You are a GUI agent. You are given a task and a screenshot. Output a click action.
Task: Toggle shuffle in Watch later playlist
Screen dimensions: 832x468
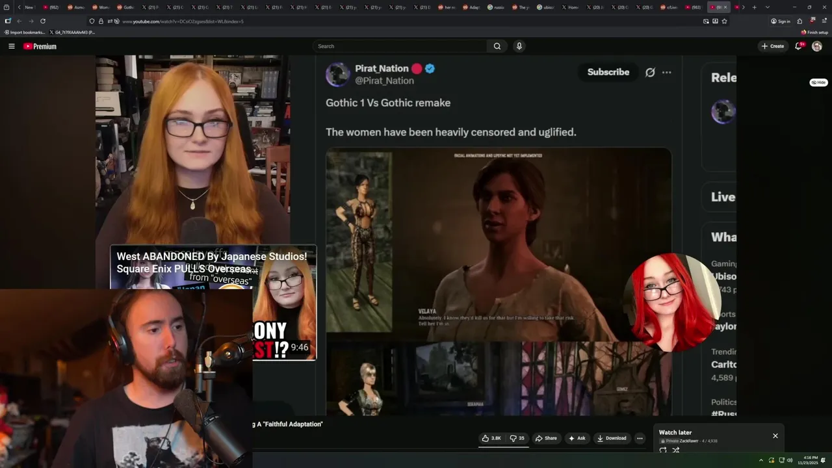676,450
